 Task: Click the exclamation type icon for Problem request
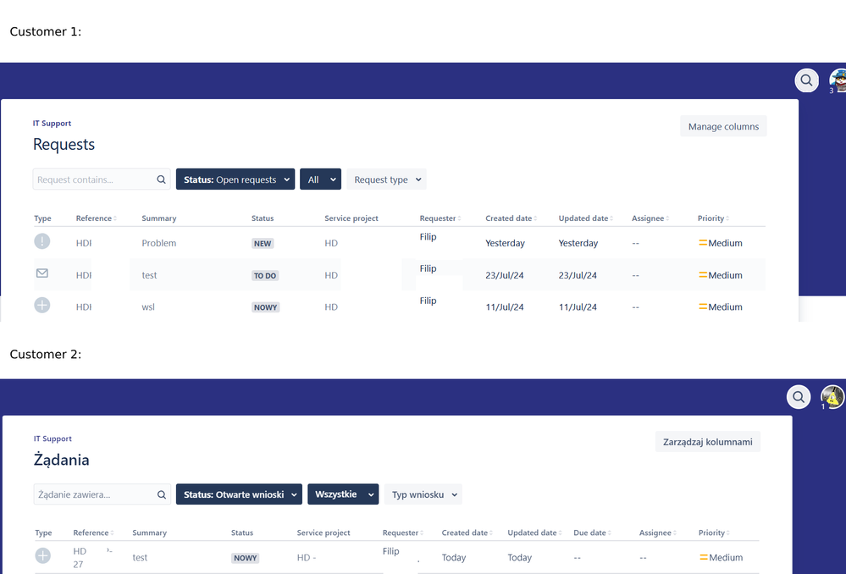[x=42, y=241]
